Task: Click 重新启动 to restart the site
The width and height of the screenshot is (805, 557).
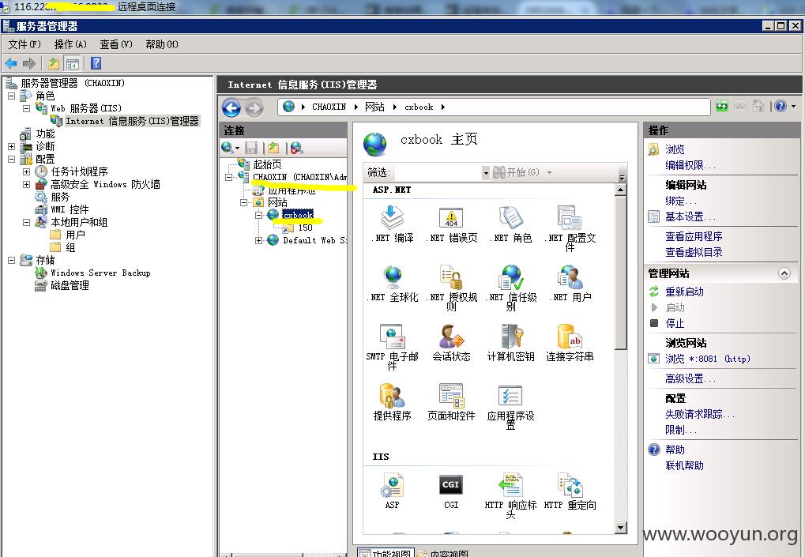Action: (684, 292)
